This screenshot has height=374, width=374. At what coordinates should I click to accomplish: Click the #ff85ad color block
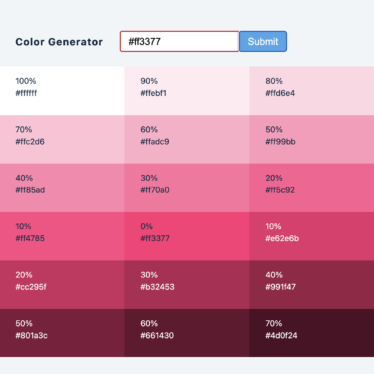click(62, 187)
